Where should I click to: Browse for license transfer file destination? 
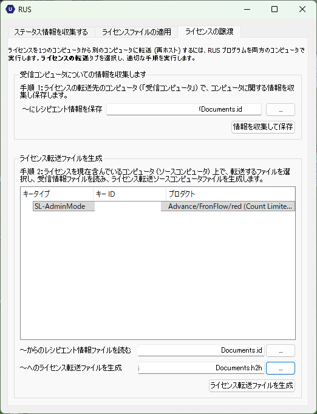coord(281,368)
